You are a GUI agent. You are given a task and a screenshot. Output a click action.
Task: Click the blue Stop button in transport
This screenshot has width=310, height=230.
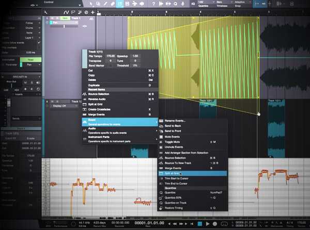pos(200,224)
